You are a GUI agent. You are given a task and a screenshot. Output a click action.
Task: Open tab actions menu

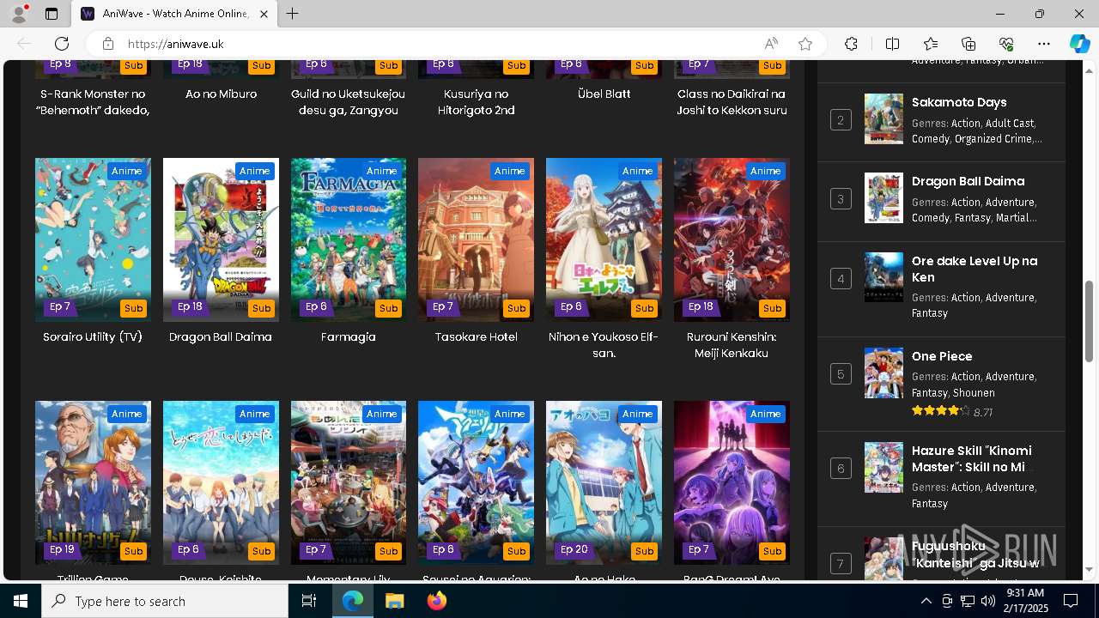pos(52,14)
